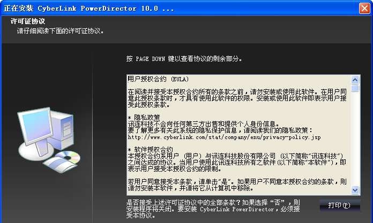This screenshot has width=373, height=223.
Task: Click the paragraph starting 若用户同意接受本条款
Action: click(x=237, y=185)
